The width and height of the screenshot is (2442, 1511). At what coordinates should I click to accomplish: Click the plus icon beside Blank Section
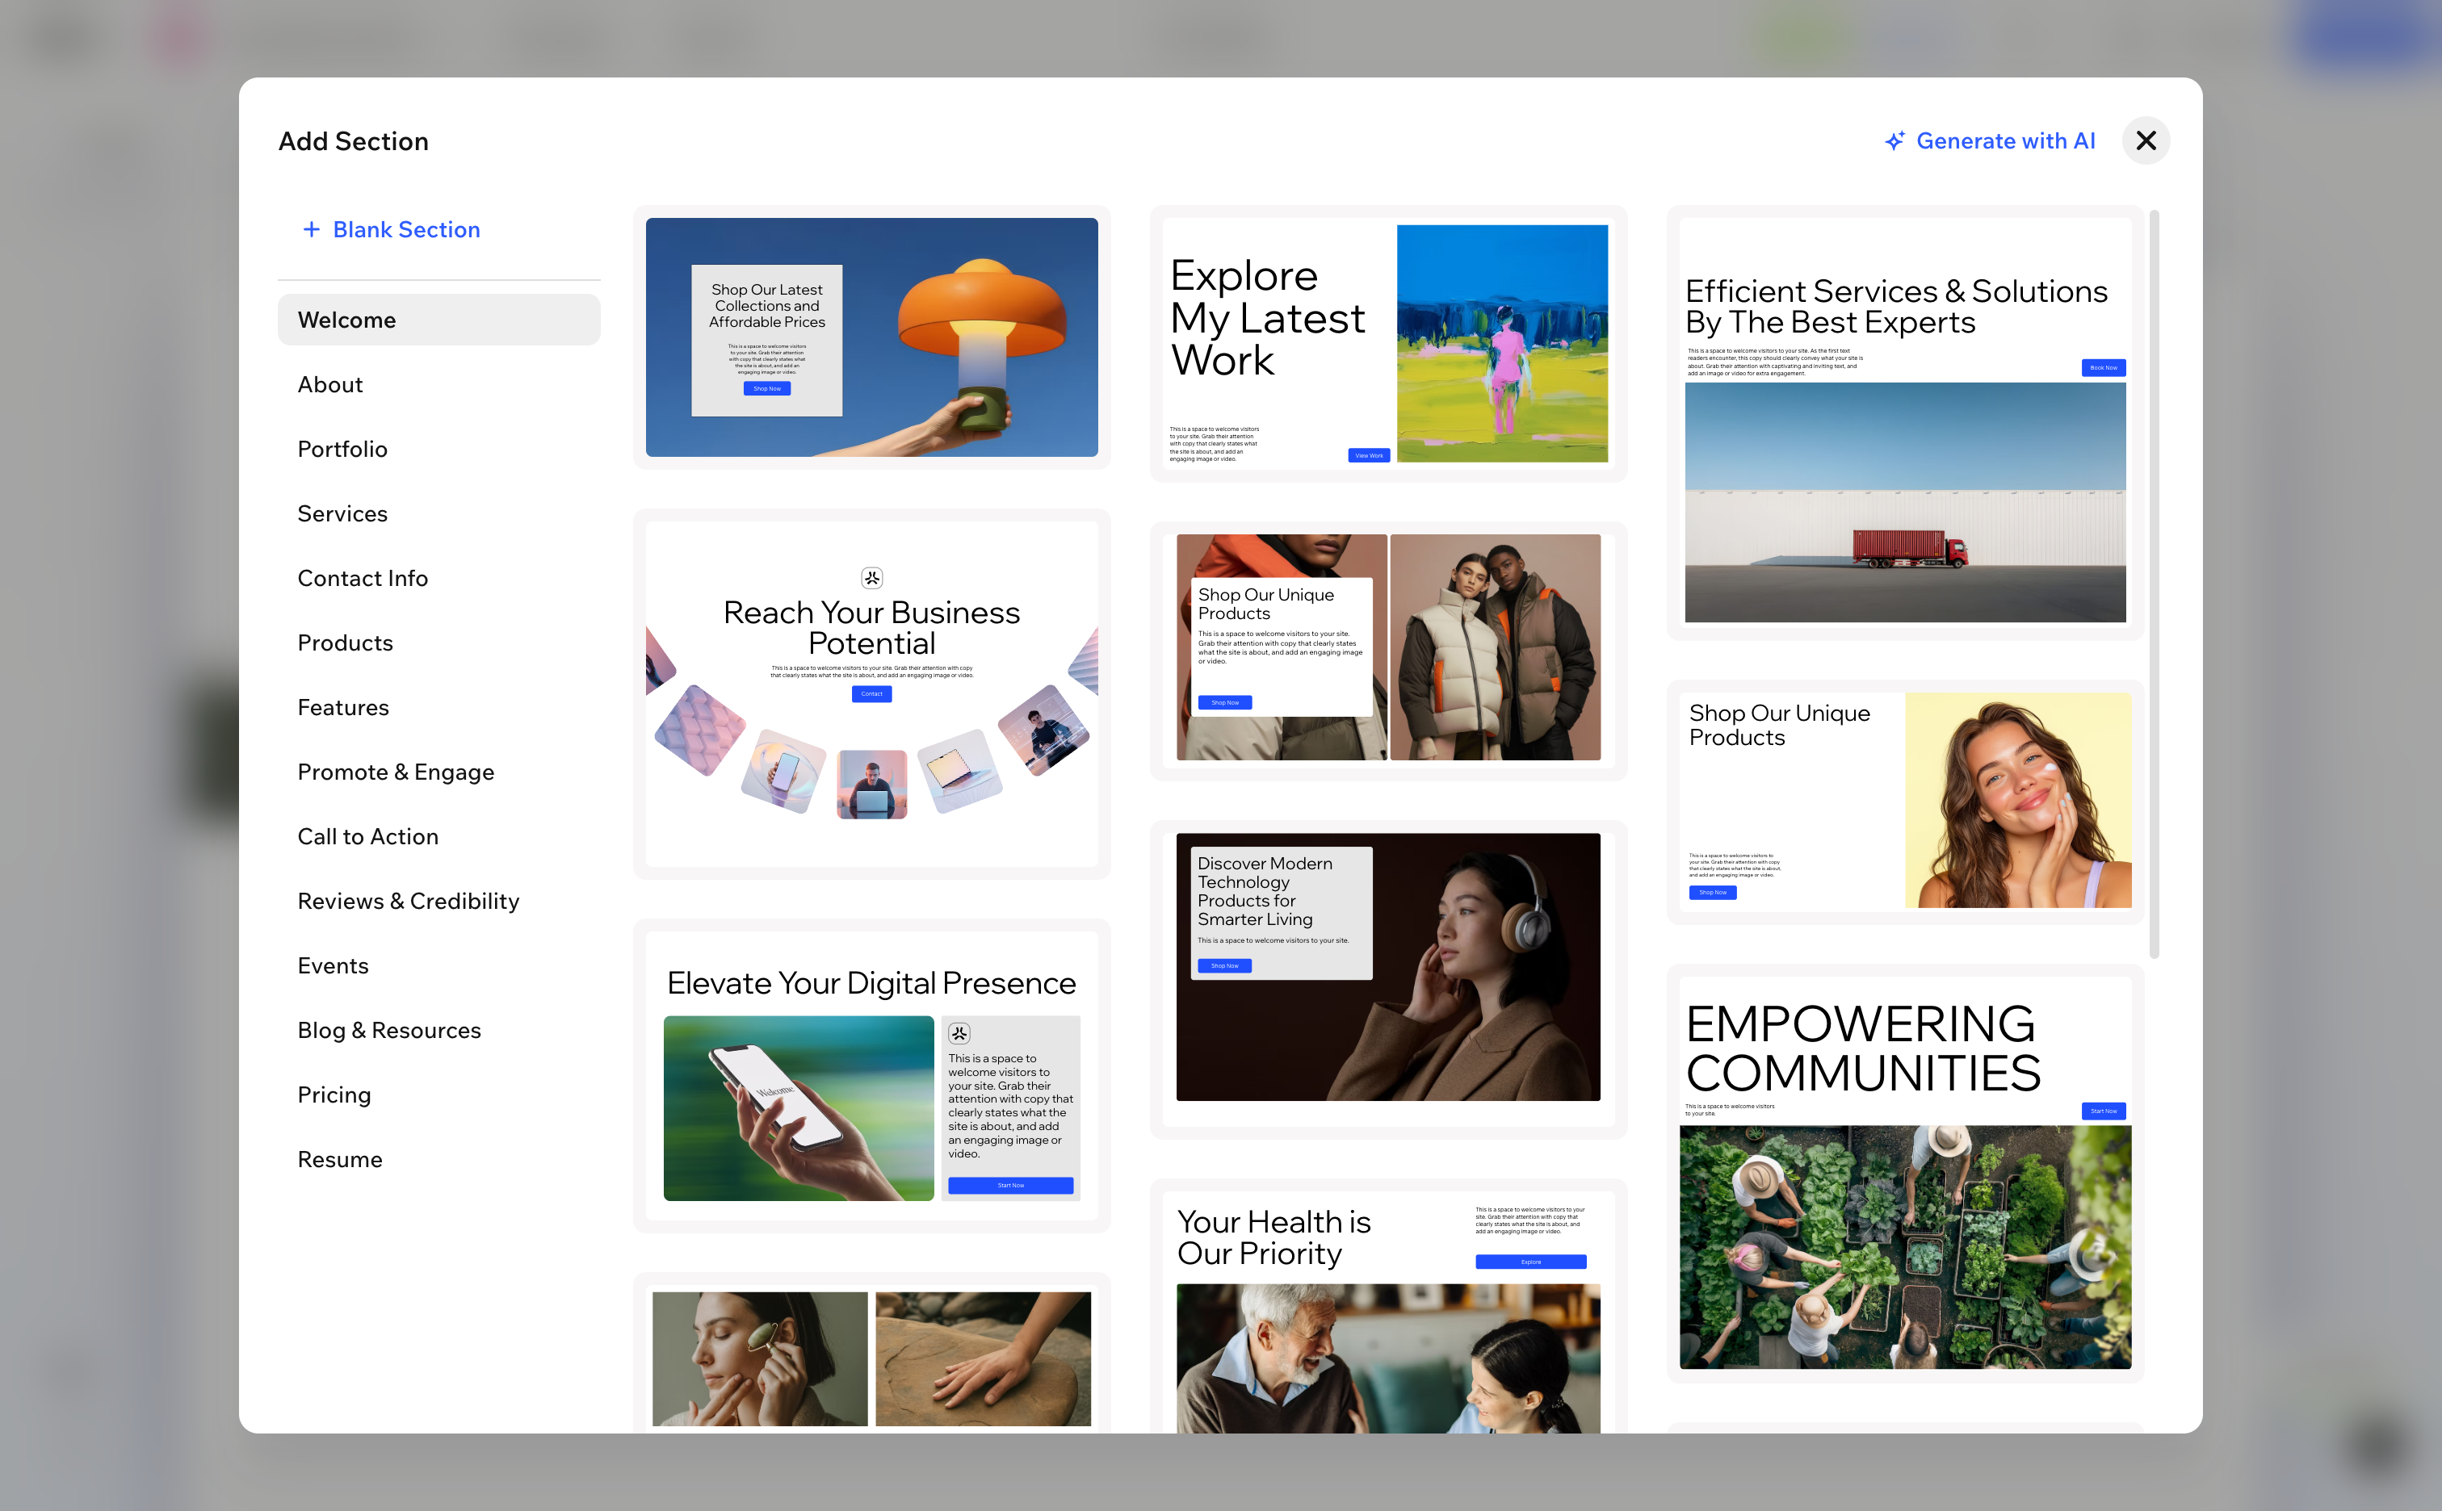tap(311, 230)
